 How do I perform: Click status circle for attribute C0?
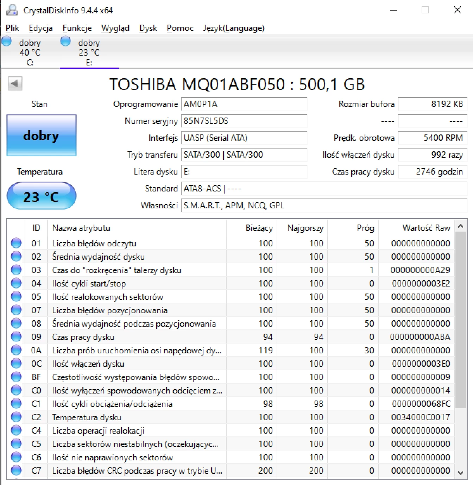click(16, 390)
